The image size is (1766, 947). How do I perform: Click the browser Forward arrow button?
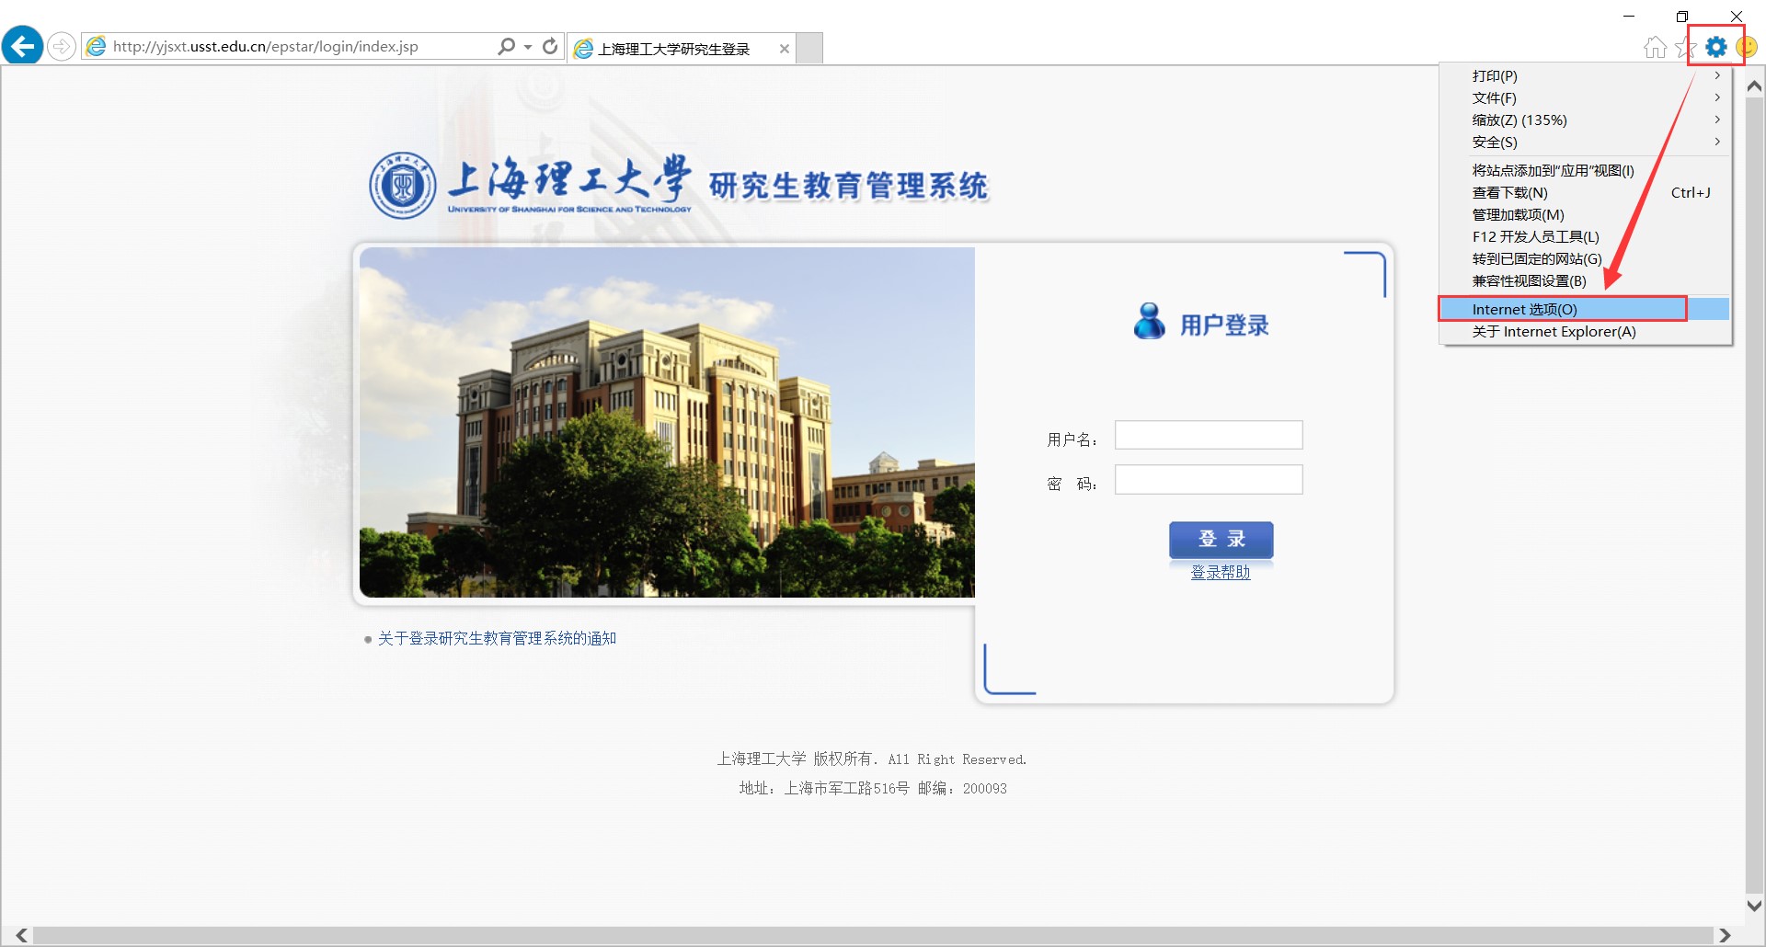coord(61,46)
